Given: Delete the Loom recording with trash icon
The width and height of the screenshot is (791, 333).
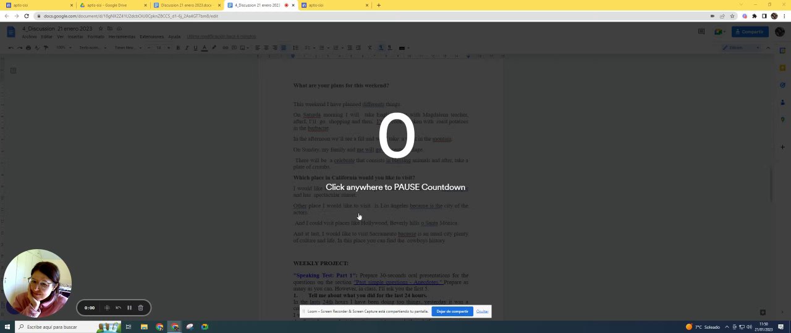Looking at the screenshot, I should coord(140,308).
